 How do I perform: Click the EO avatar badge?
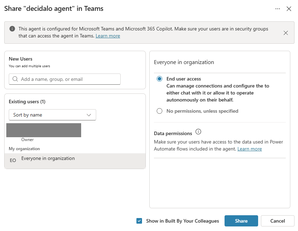[13, 160]
